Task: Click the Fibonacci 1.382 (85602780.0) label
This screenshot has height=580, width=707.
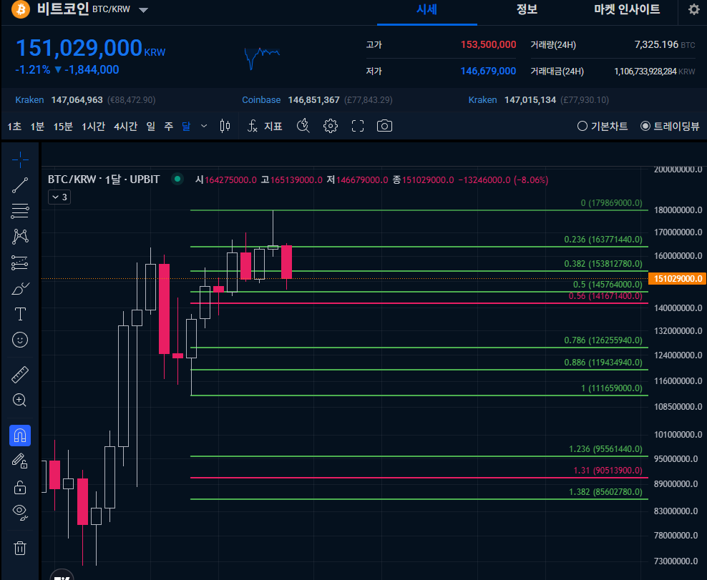Action: [605, 491]
